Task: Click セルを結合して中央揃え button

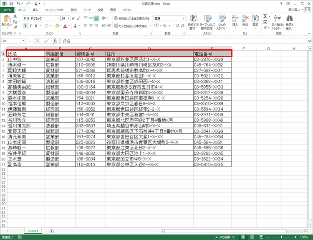Action: 131,26
